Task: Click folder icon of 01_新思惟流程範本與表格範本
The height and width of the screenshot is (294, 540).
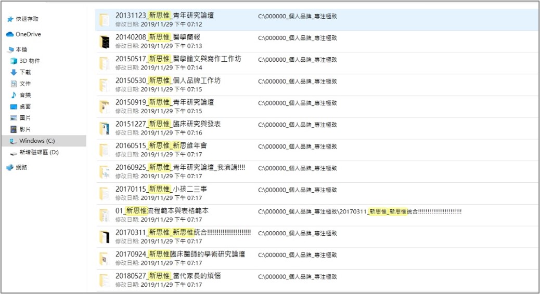Action: tap(104, 215)
